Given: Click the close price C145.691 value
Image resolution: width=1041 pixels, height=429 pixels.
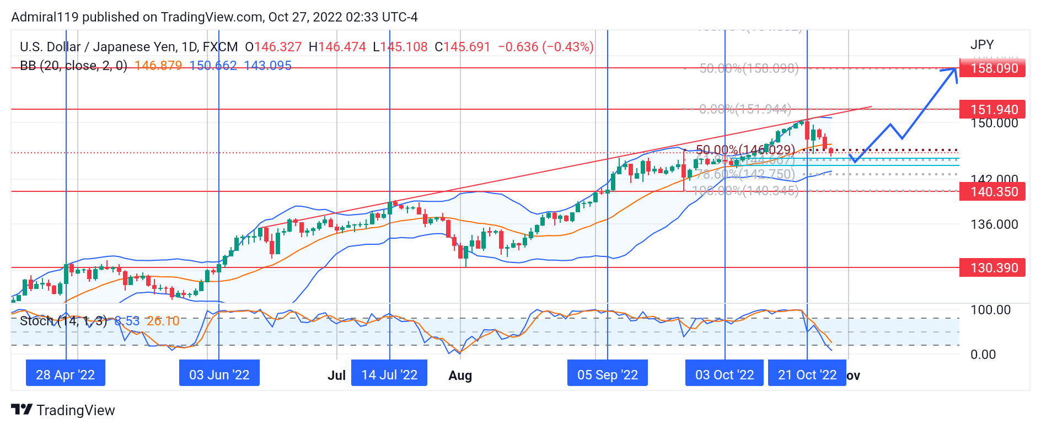Looking at the screenshot, I should coord(463,47).
